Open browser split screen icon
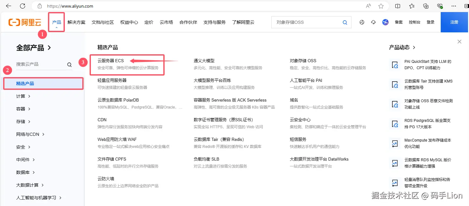The image size is (469, 206). coord(398,6)
